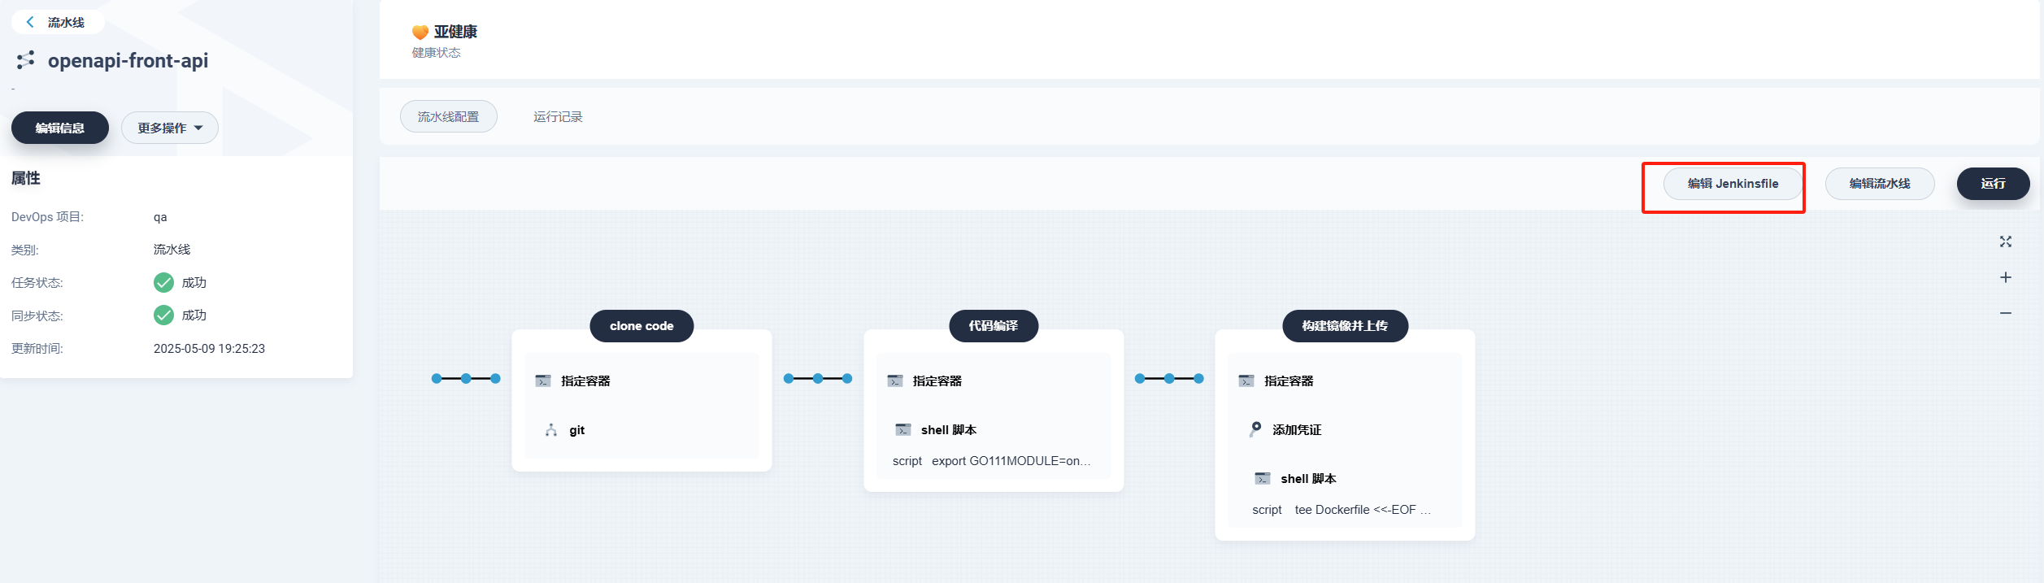
Task: Click the 编辑 Jenkinsfile button
Action: (1733, 184)
